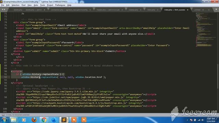The width and height of the screenshot is (219, 123).
Task: Click the '</html>' closing tag
Action: point(15,112)
